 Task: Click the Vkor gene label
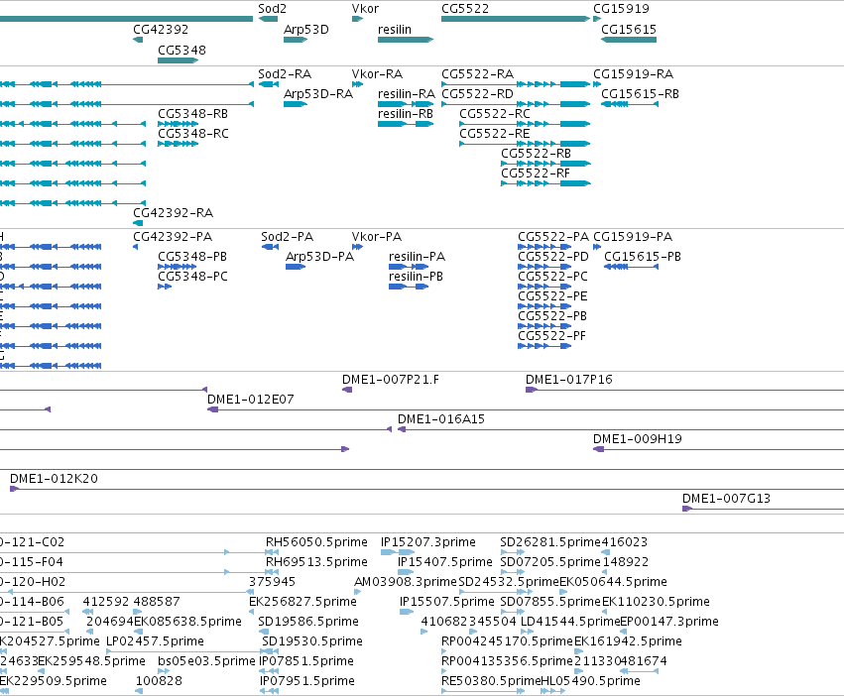point(365,9)
